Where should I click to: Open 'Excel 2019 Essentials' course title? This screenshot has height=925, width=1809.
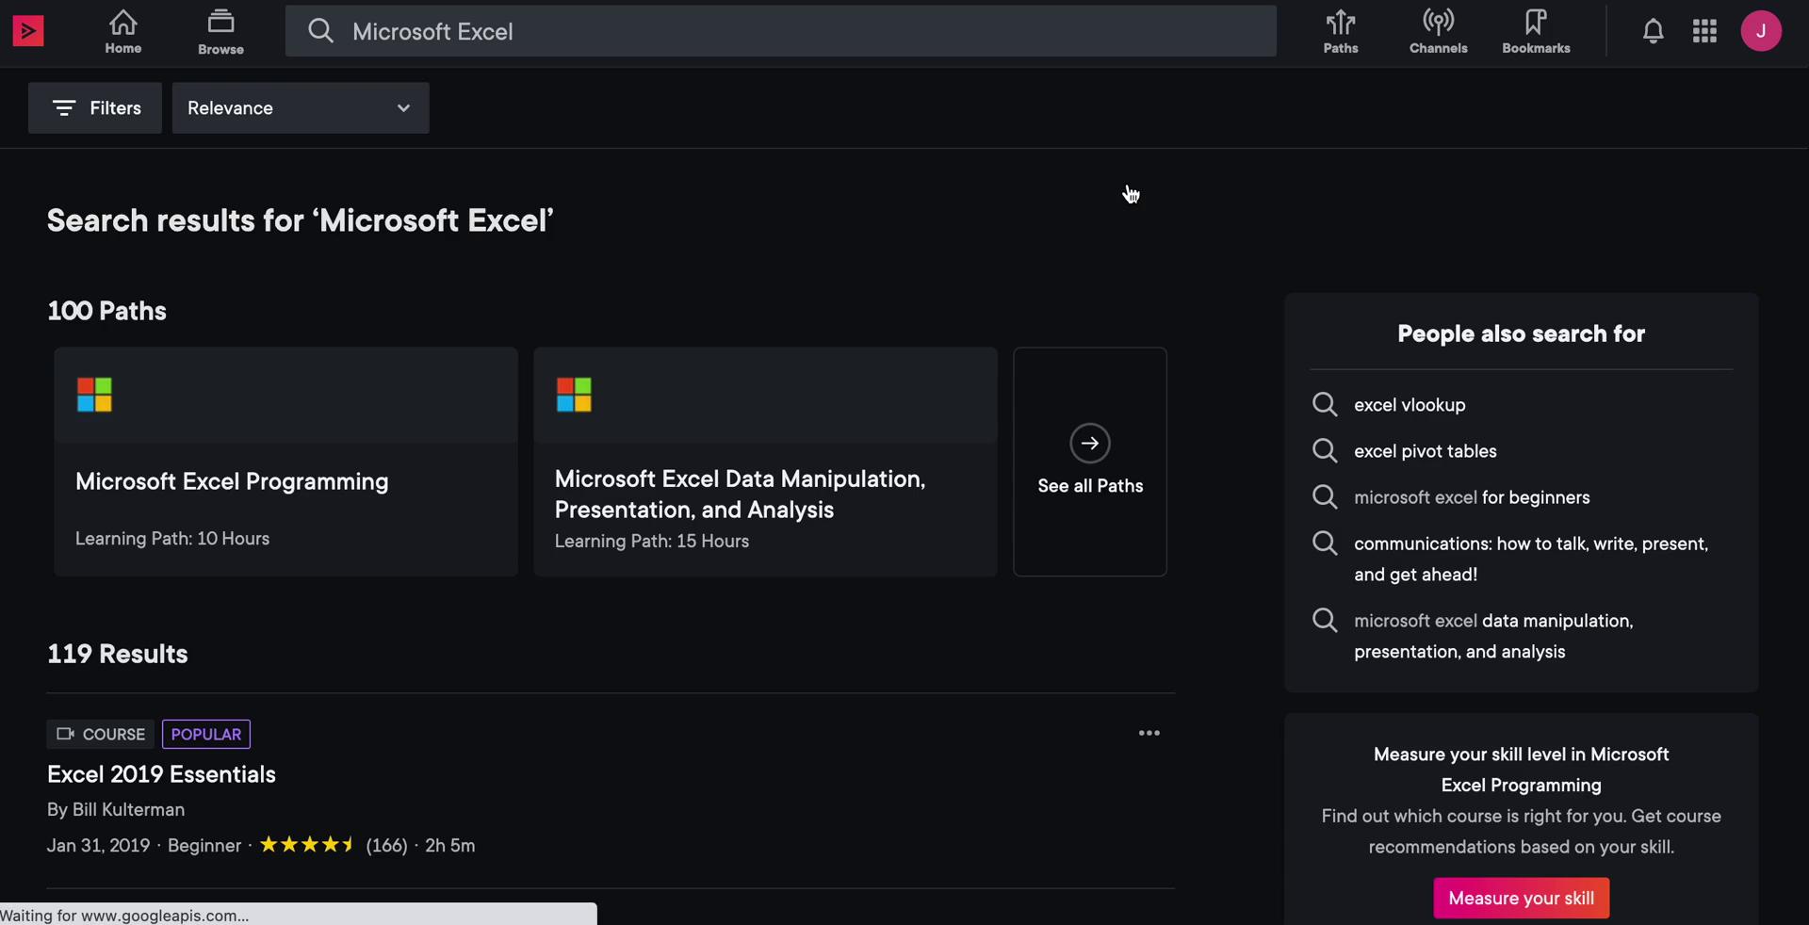point(161,774)
